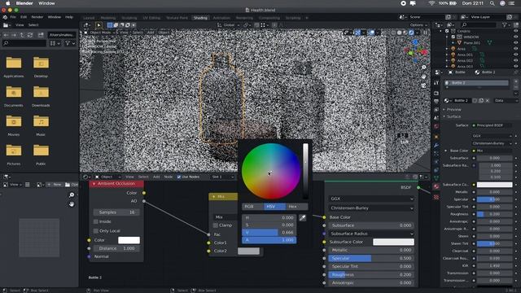Image resolution: width=521 pixels, height=293 pixels.
Task: Open the Layout workspace tab
Action: (89, 18)
